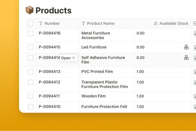This screenshot has height=131, width=196.
Task: Open the Product Name column header menu
Action: coord(107,23)
